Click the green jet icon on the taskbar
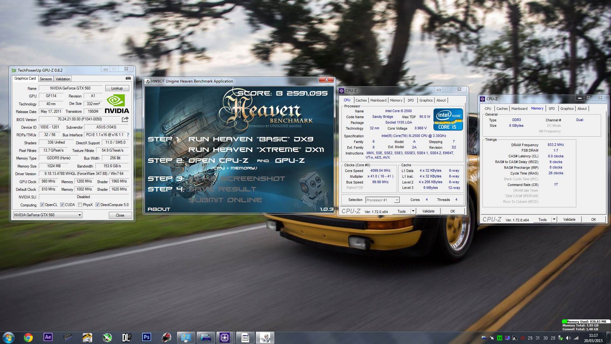 [x=107, y=337]
